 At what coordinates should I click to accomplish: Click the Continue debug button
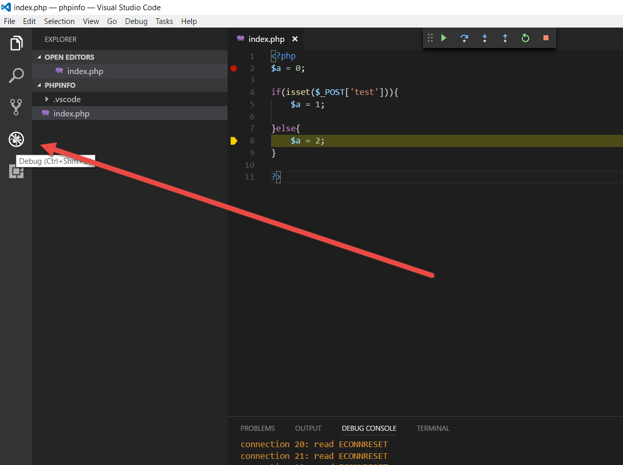[444, 38]
